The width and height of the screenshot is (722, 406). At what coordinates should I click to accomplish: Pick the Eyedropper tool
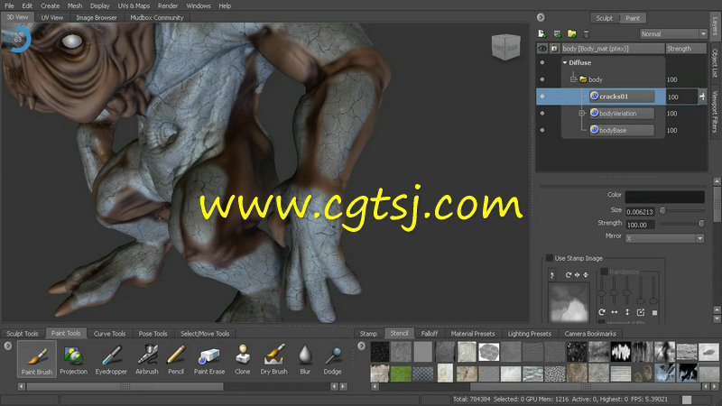[x=111, y=359]
